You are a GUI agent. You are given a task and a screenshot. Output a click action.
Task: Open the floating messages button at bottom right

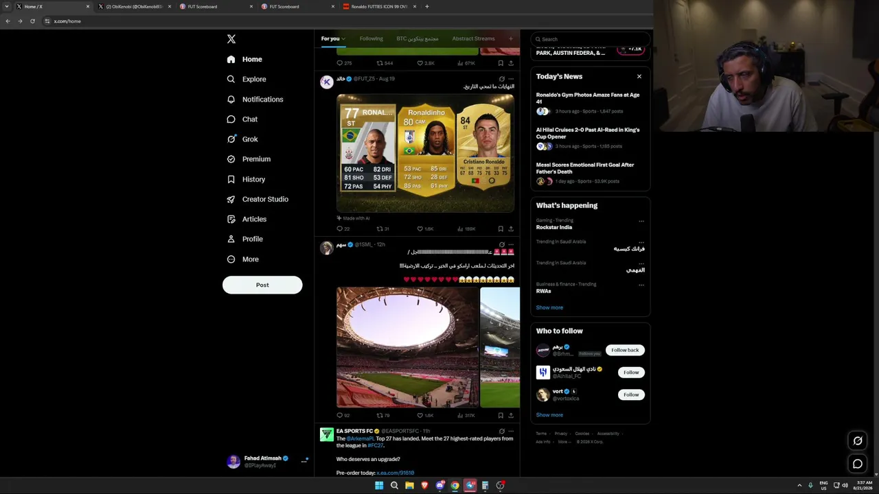[x=858, y=464]
